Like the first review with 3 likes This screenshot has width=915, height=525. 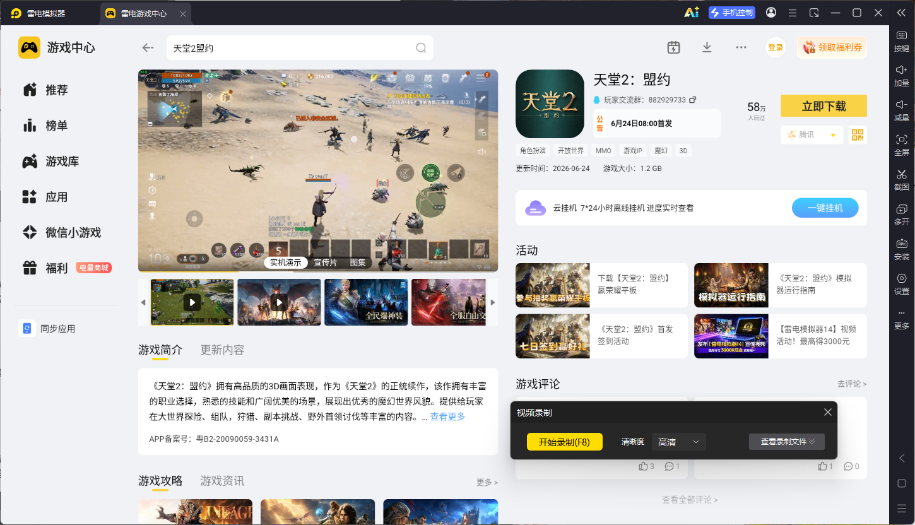pos(643,466)
